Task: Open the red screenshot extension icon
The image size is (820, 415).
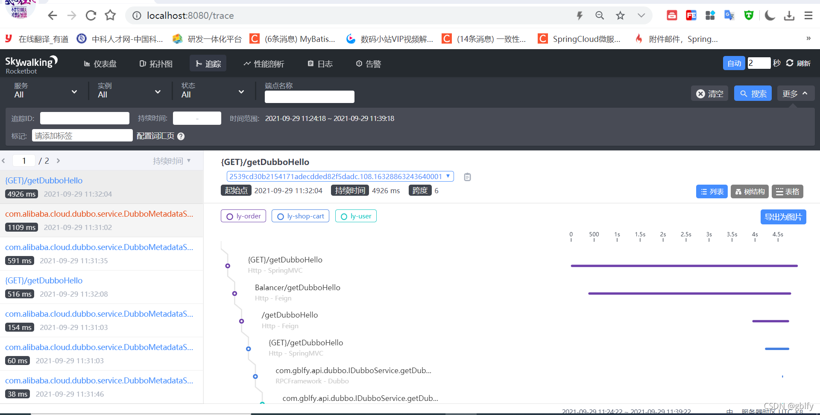Action: [672, 16]
